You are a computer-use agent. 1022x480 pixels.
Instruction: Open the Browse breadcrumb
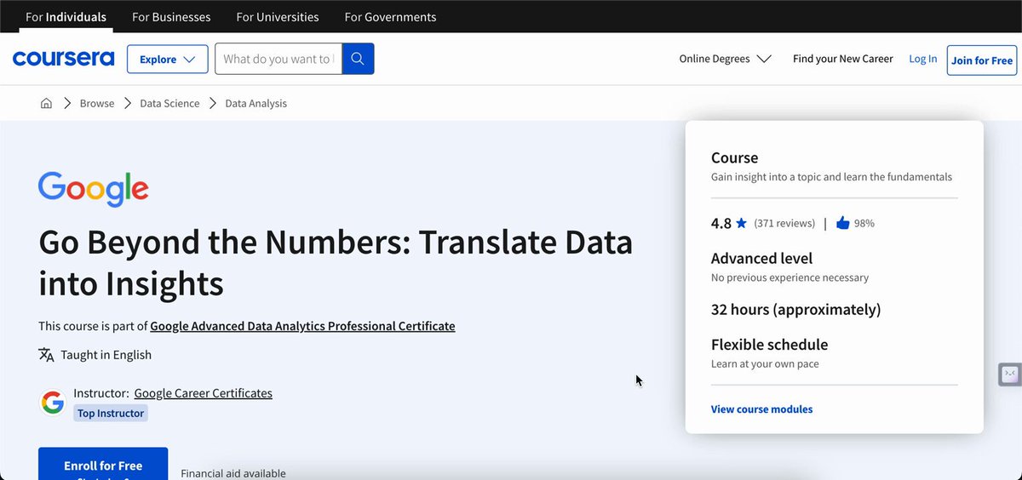97,103
